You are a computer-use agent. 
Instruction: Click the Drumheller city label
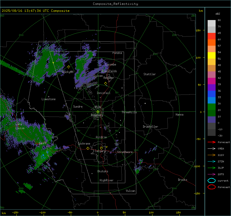point(150,127)
